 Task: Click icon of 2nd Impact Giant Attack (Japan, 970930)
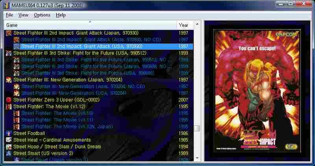point(9,33)
